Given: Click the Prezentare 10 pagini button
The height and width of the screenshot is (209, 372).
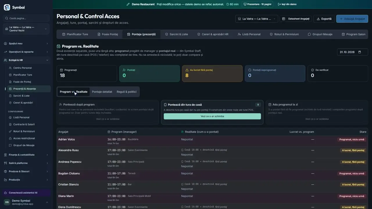Looking at the screenshot, I should pos(257,4).
